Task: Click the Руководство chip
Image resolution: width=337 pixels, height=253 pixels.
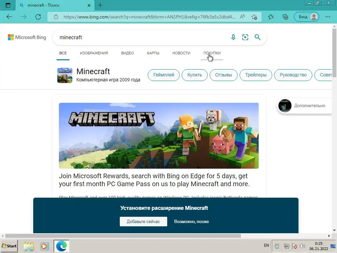Action: (293, 75)
